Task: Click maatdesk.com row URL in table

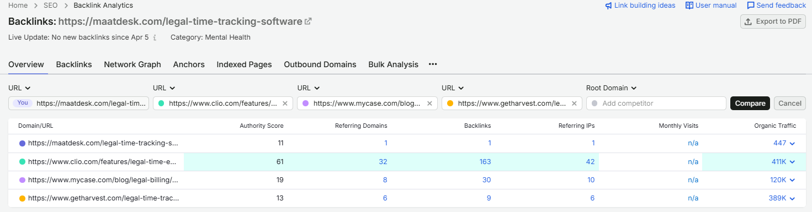Action: coord(103,144)
